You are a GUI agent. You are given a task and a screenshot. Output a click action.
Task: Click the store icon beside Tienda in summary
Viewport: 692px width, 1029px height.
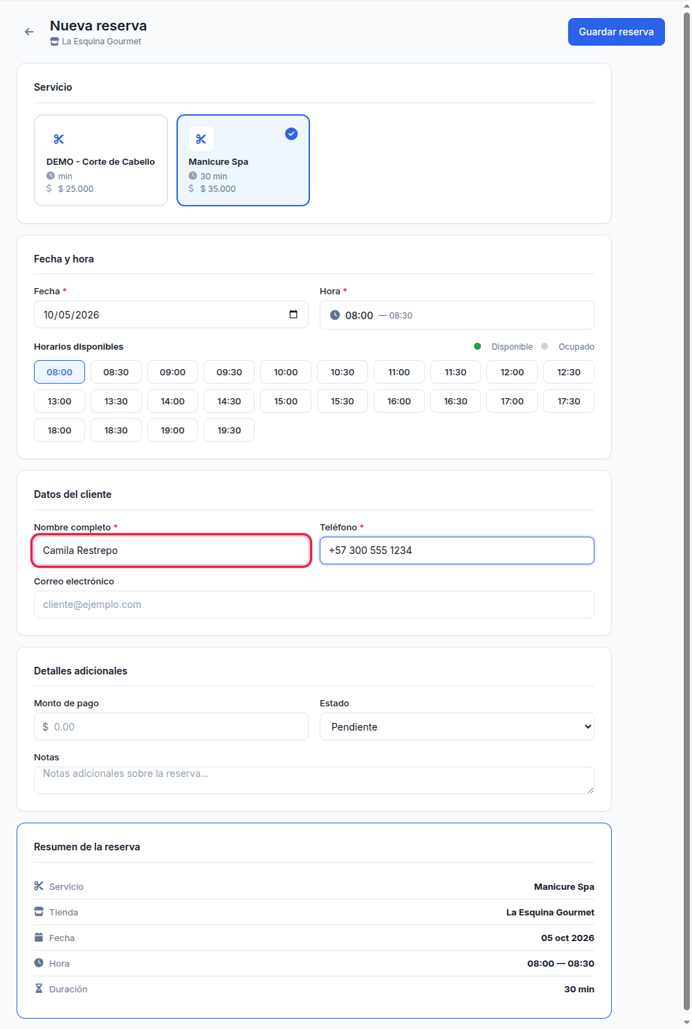(x=39, y=911)
